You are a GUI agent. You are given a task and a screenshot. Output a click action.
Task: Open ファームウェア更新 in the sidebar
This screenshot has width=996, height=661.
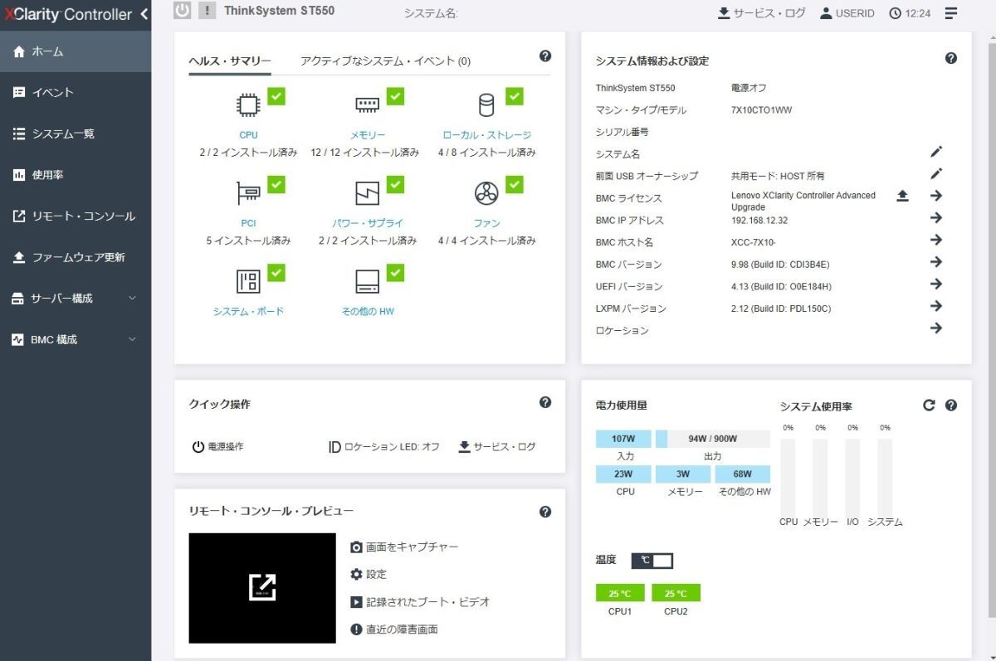[x=76, y=257]
